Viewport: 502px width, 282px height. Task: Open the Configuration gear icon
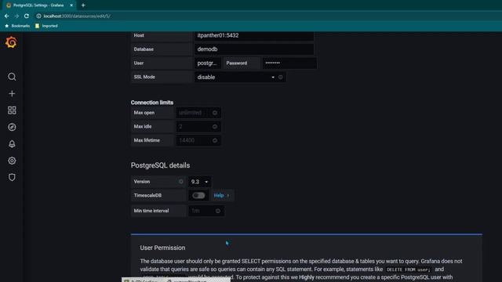point(12,161)
